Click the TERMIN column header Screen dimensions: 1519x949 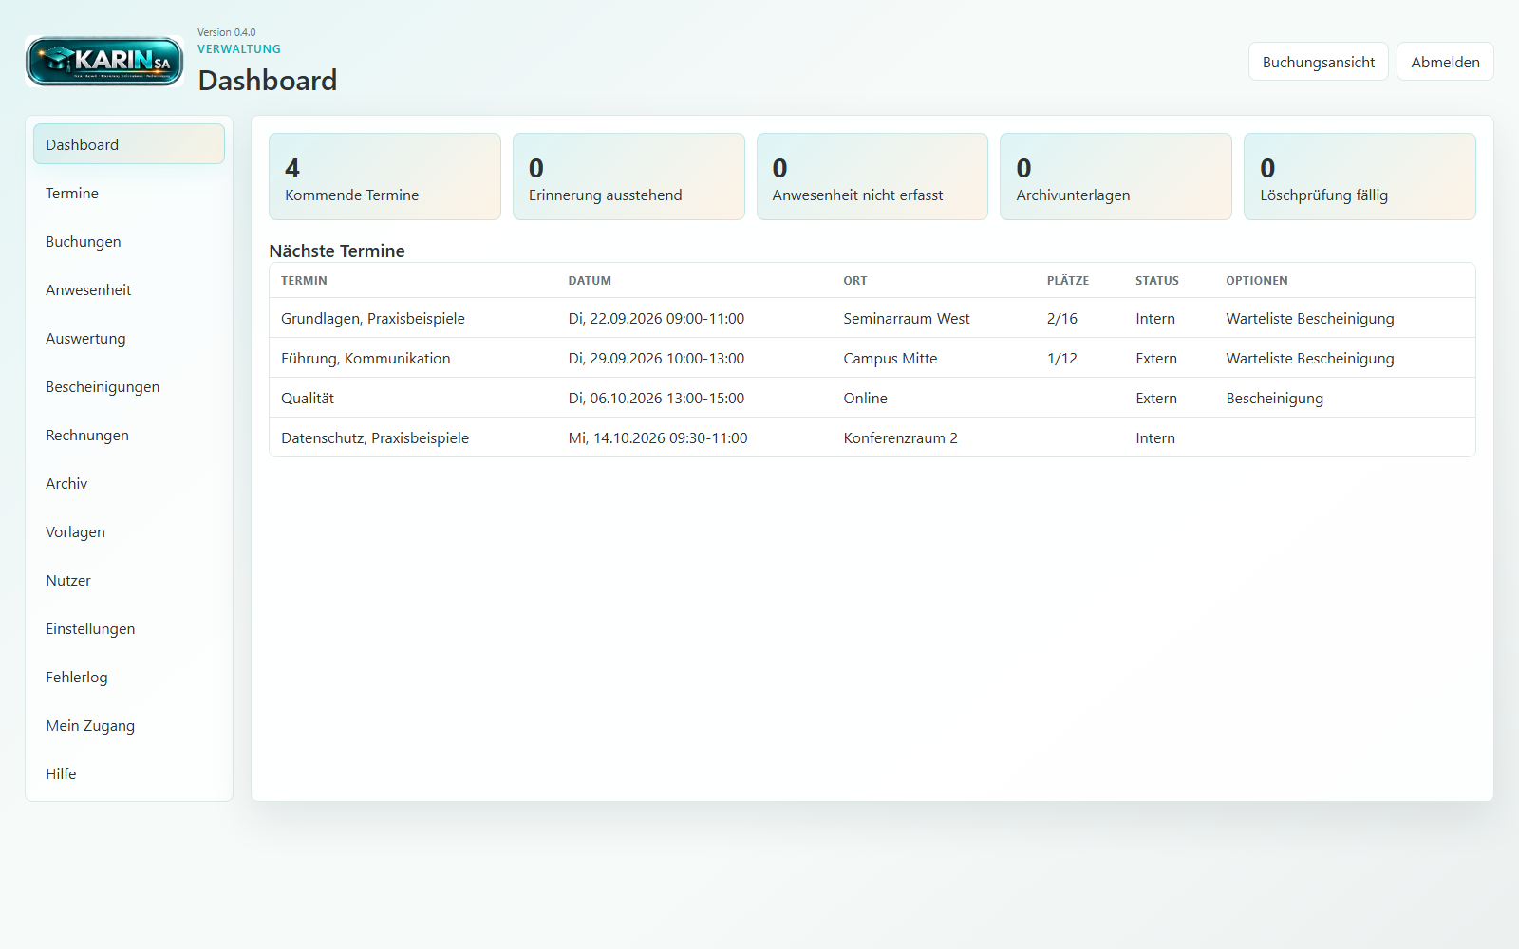pyautogui.click(x=304, y=281)
